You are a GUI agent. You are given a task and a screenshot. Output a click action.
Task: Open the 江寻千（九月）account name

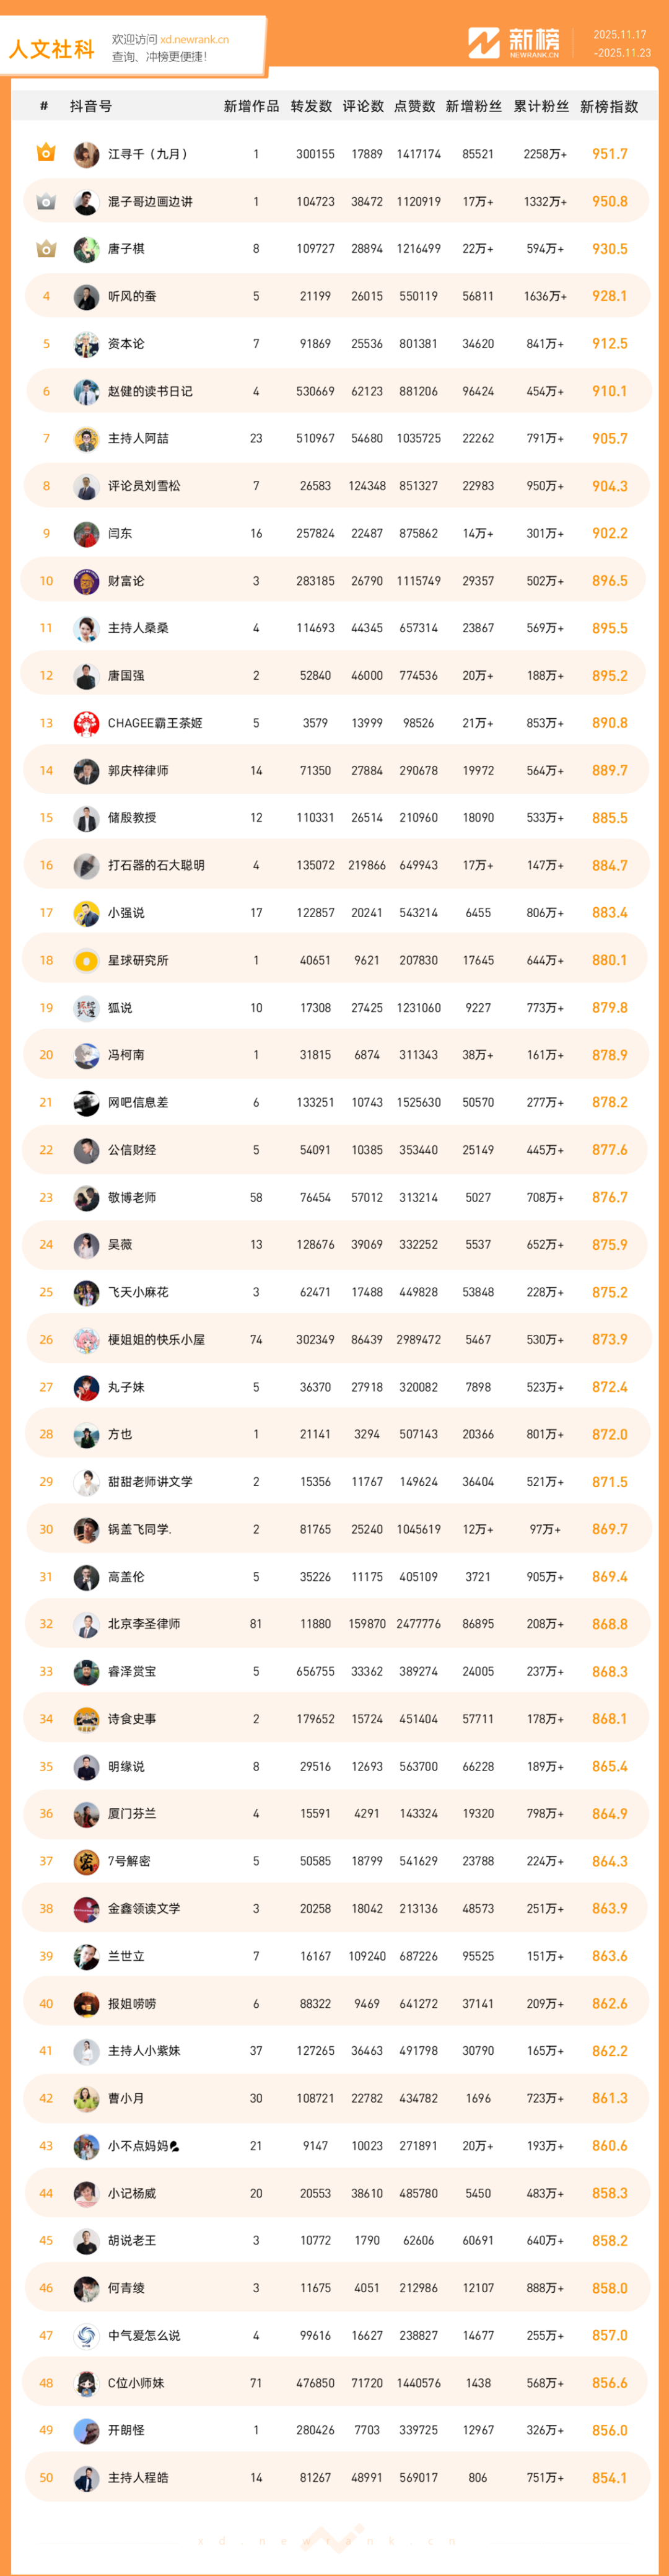(148, 154)
